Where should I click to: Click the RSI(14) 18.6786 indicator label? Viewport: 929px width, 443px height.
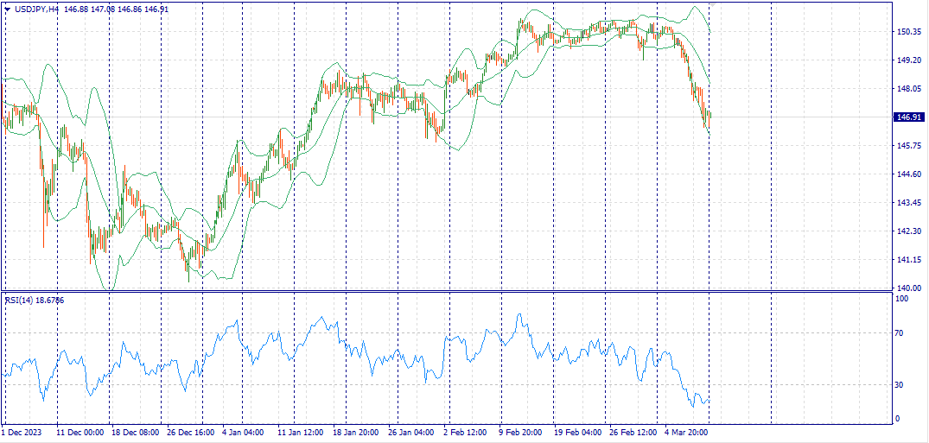(x=35, y=300)
